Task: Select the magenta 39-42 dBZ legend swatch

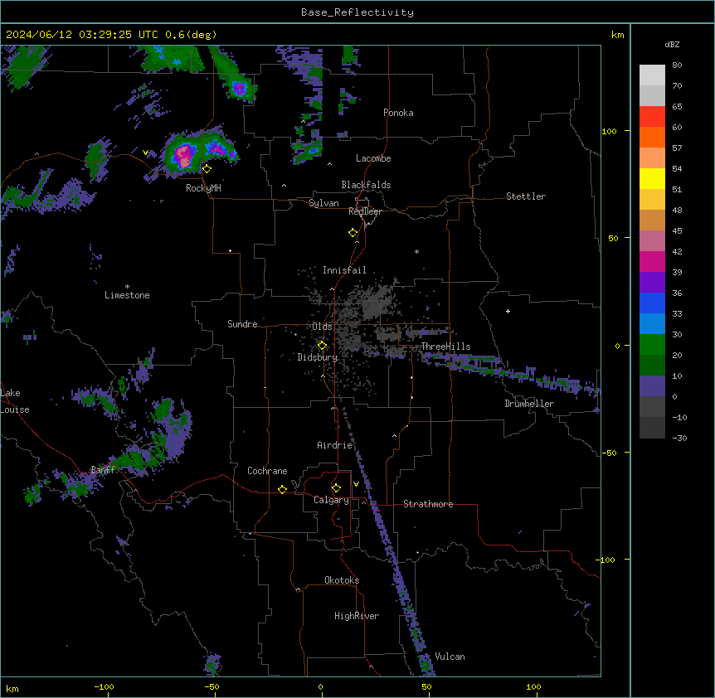Action: 652,261
